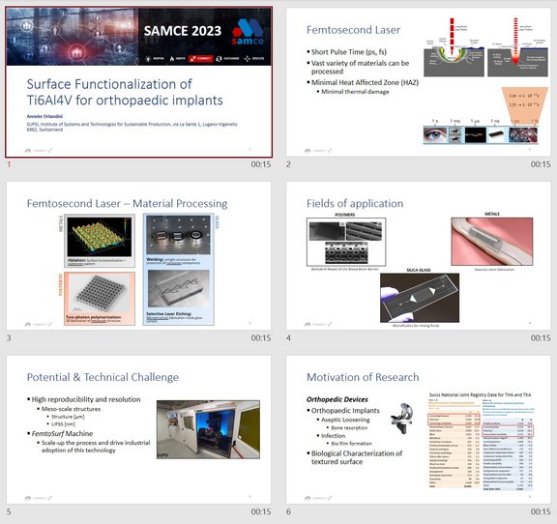Viewport: 557px width, 524px height.
Task: Click the 00:15 timing under slide 5
Action: point(261,512)
